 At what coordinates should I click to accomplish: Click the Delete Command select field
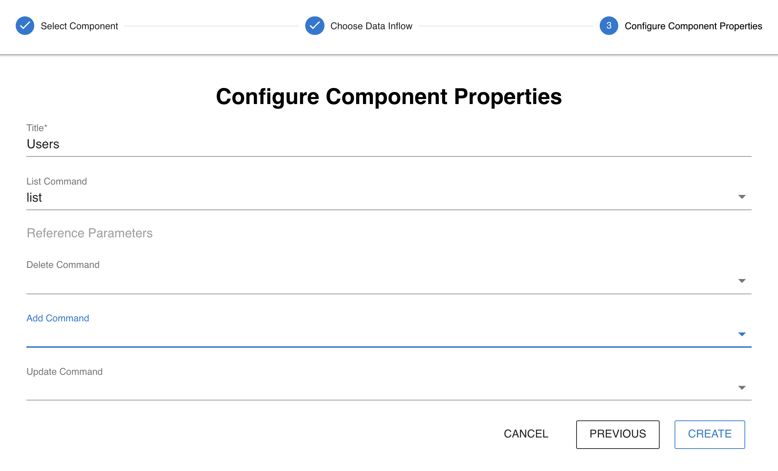pyautogui.click(x=378, y=281)
